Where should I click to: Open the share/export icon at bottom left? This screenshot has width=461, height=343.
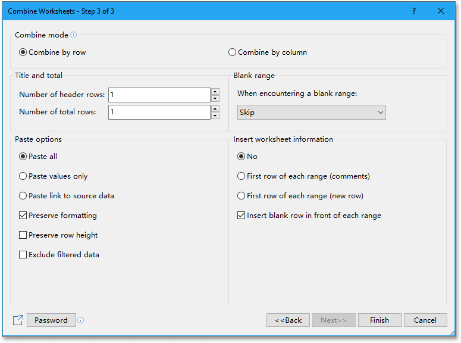pos(18,320)
